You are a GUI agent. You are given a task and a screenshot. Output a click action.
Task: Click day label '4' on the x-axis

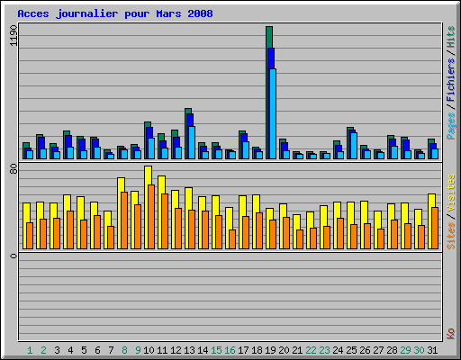tap(70, 350)
